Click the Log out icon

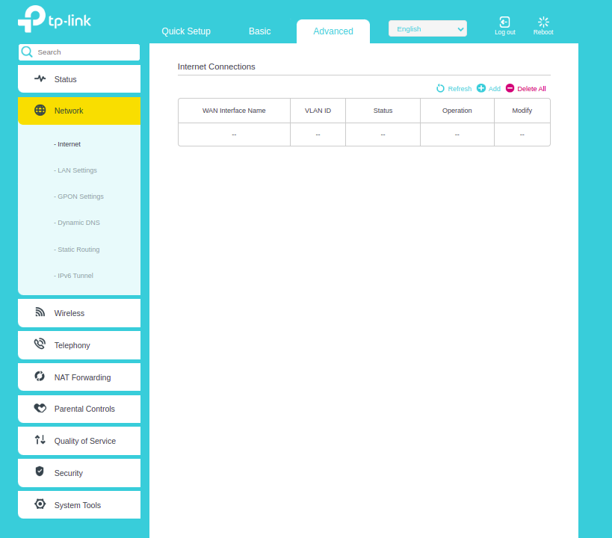tap(504, 22)
